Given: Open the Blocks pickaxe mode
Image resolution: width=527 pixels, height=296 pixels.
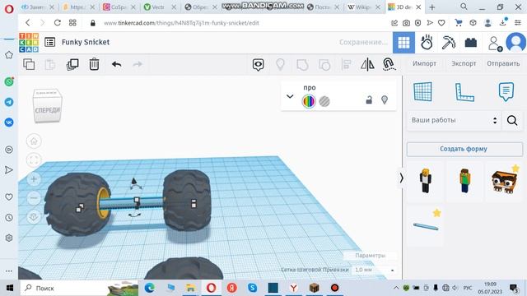Looking at the screenshot, I should [448, 43].
